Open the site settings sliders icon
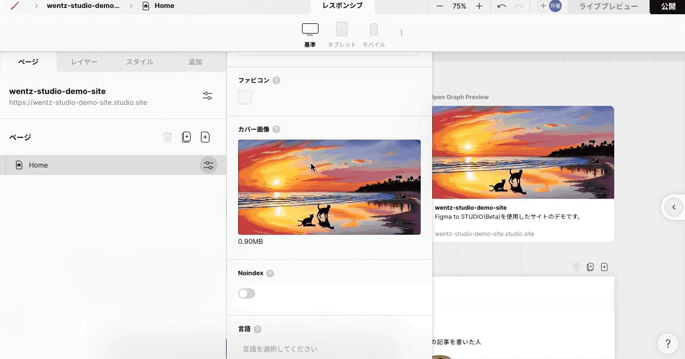685x359 pixels. (207, 96)
